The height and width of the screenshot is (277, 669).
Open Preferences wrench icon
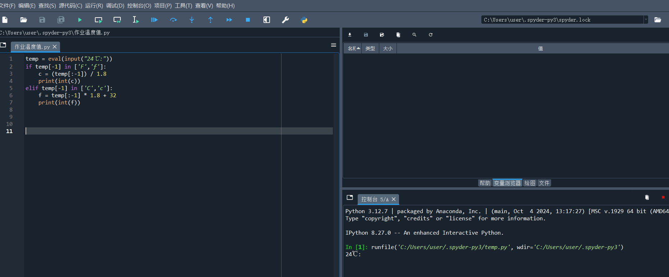click(285, 20)
